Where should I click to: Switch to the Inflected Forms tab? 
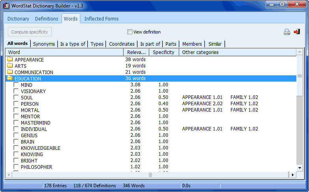[x=101, y=19]
